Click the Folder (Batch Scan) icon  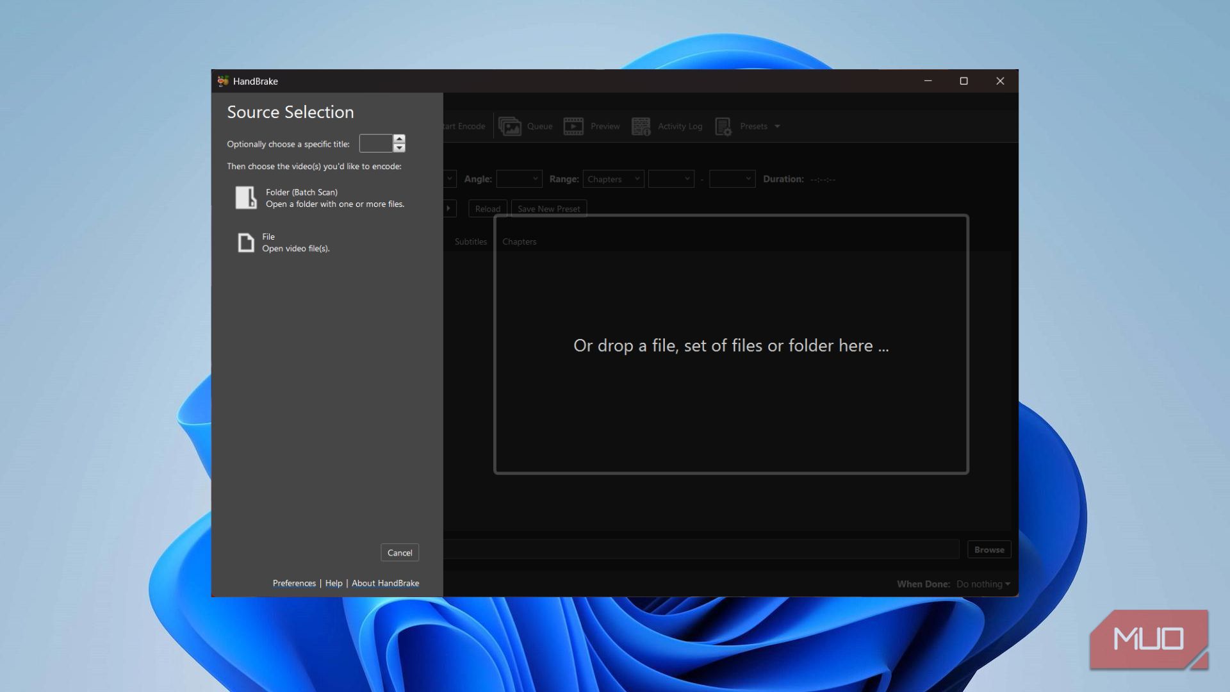[x=246, y=198]
